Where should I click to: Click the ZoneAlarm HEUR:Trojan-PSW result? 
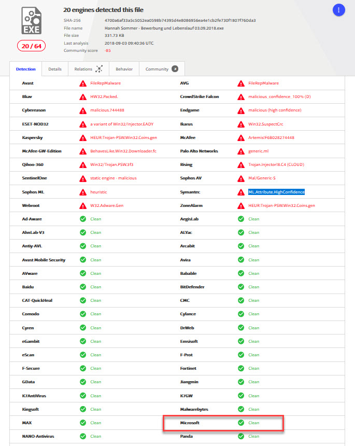282,205
